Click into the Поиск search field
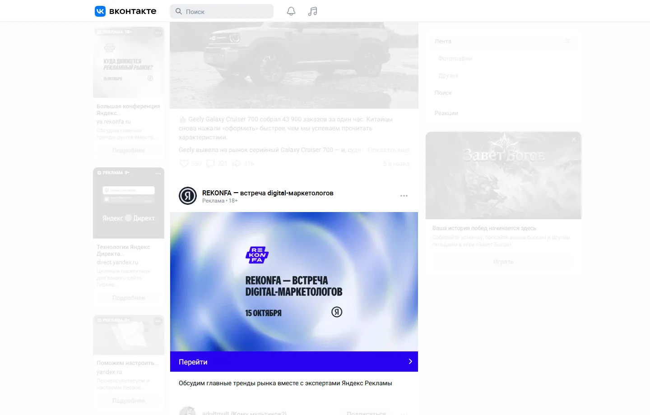 point(222,11)
